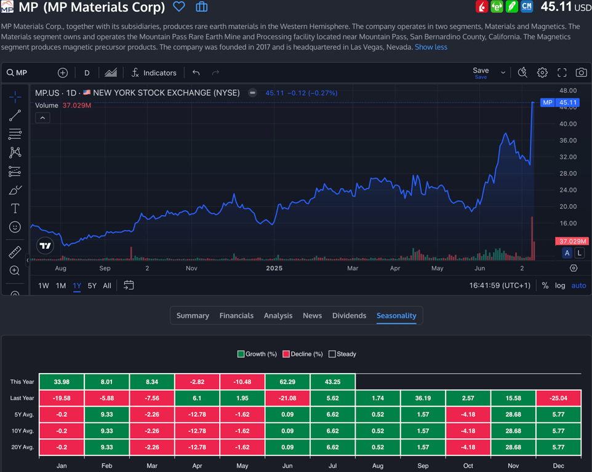
Task: Switch to the Financials tab
Action: tap(236, 315)
